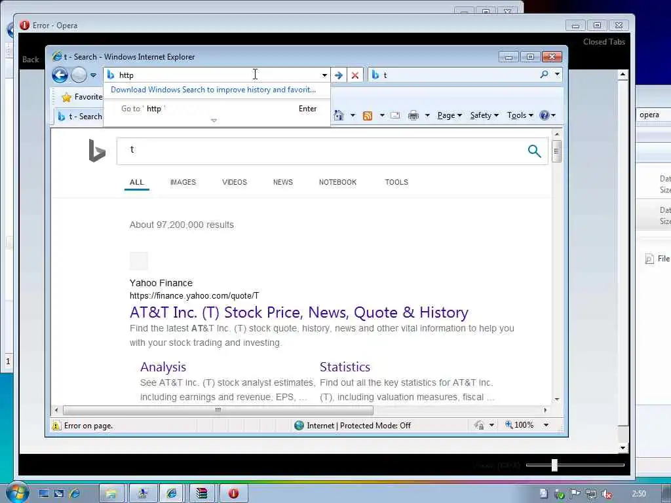
Task: Click the IE page horizontal scrollbar thumb
Action: [x=218, y=410]
